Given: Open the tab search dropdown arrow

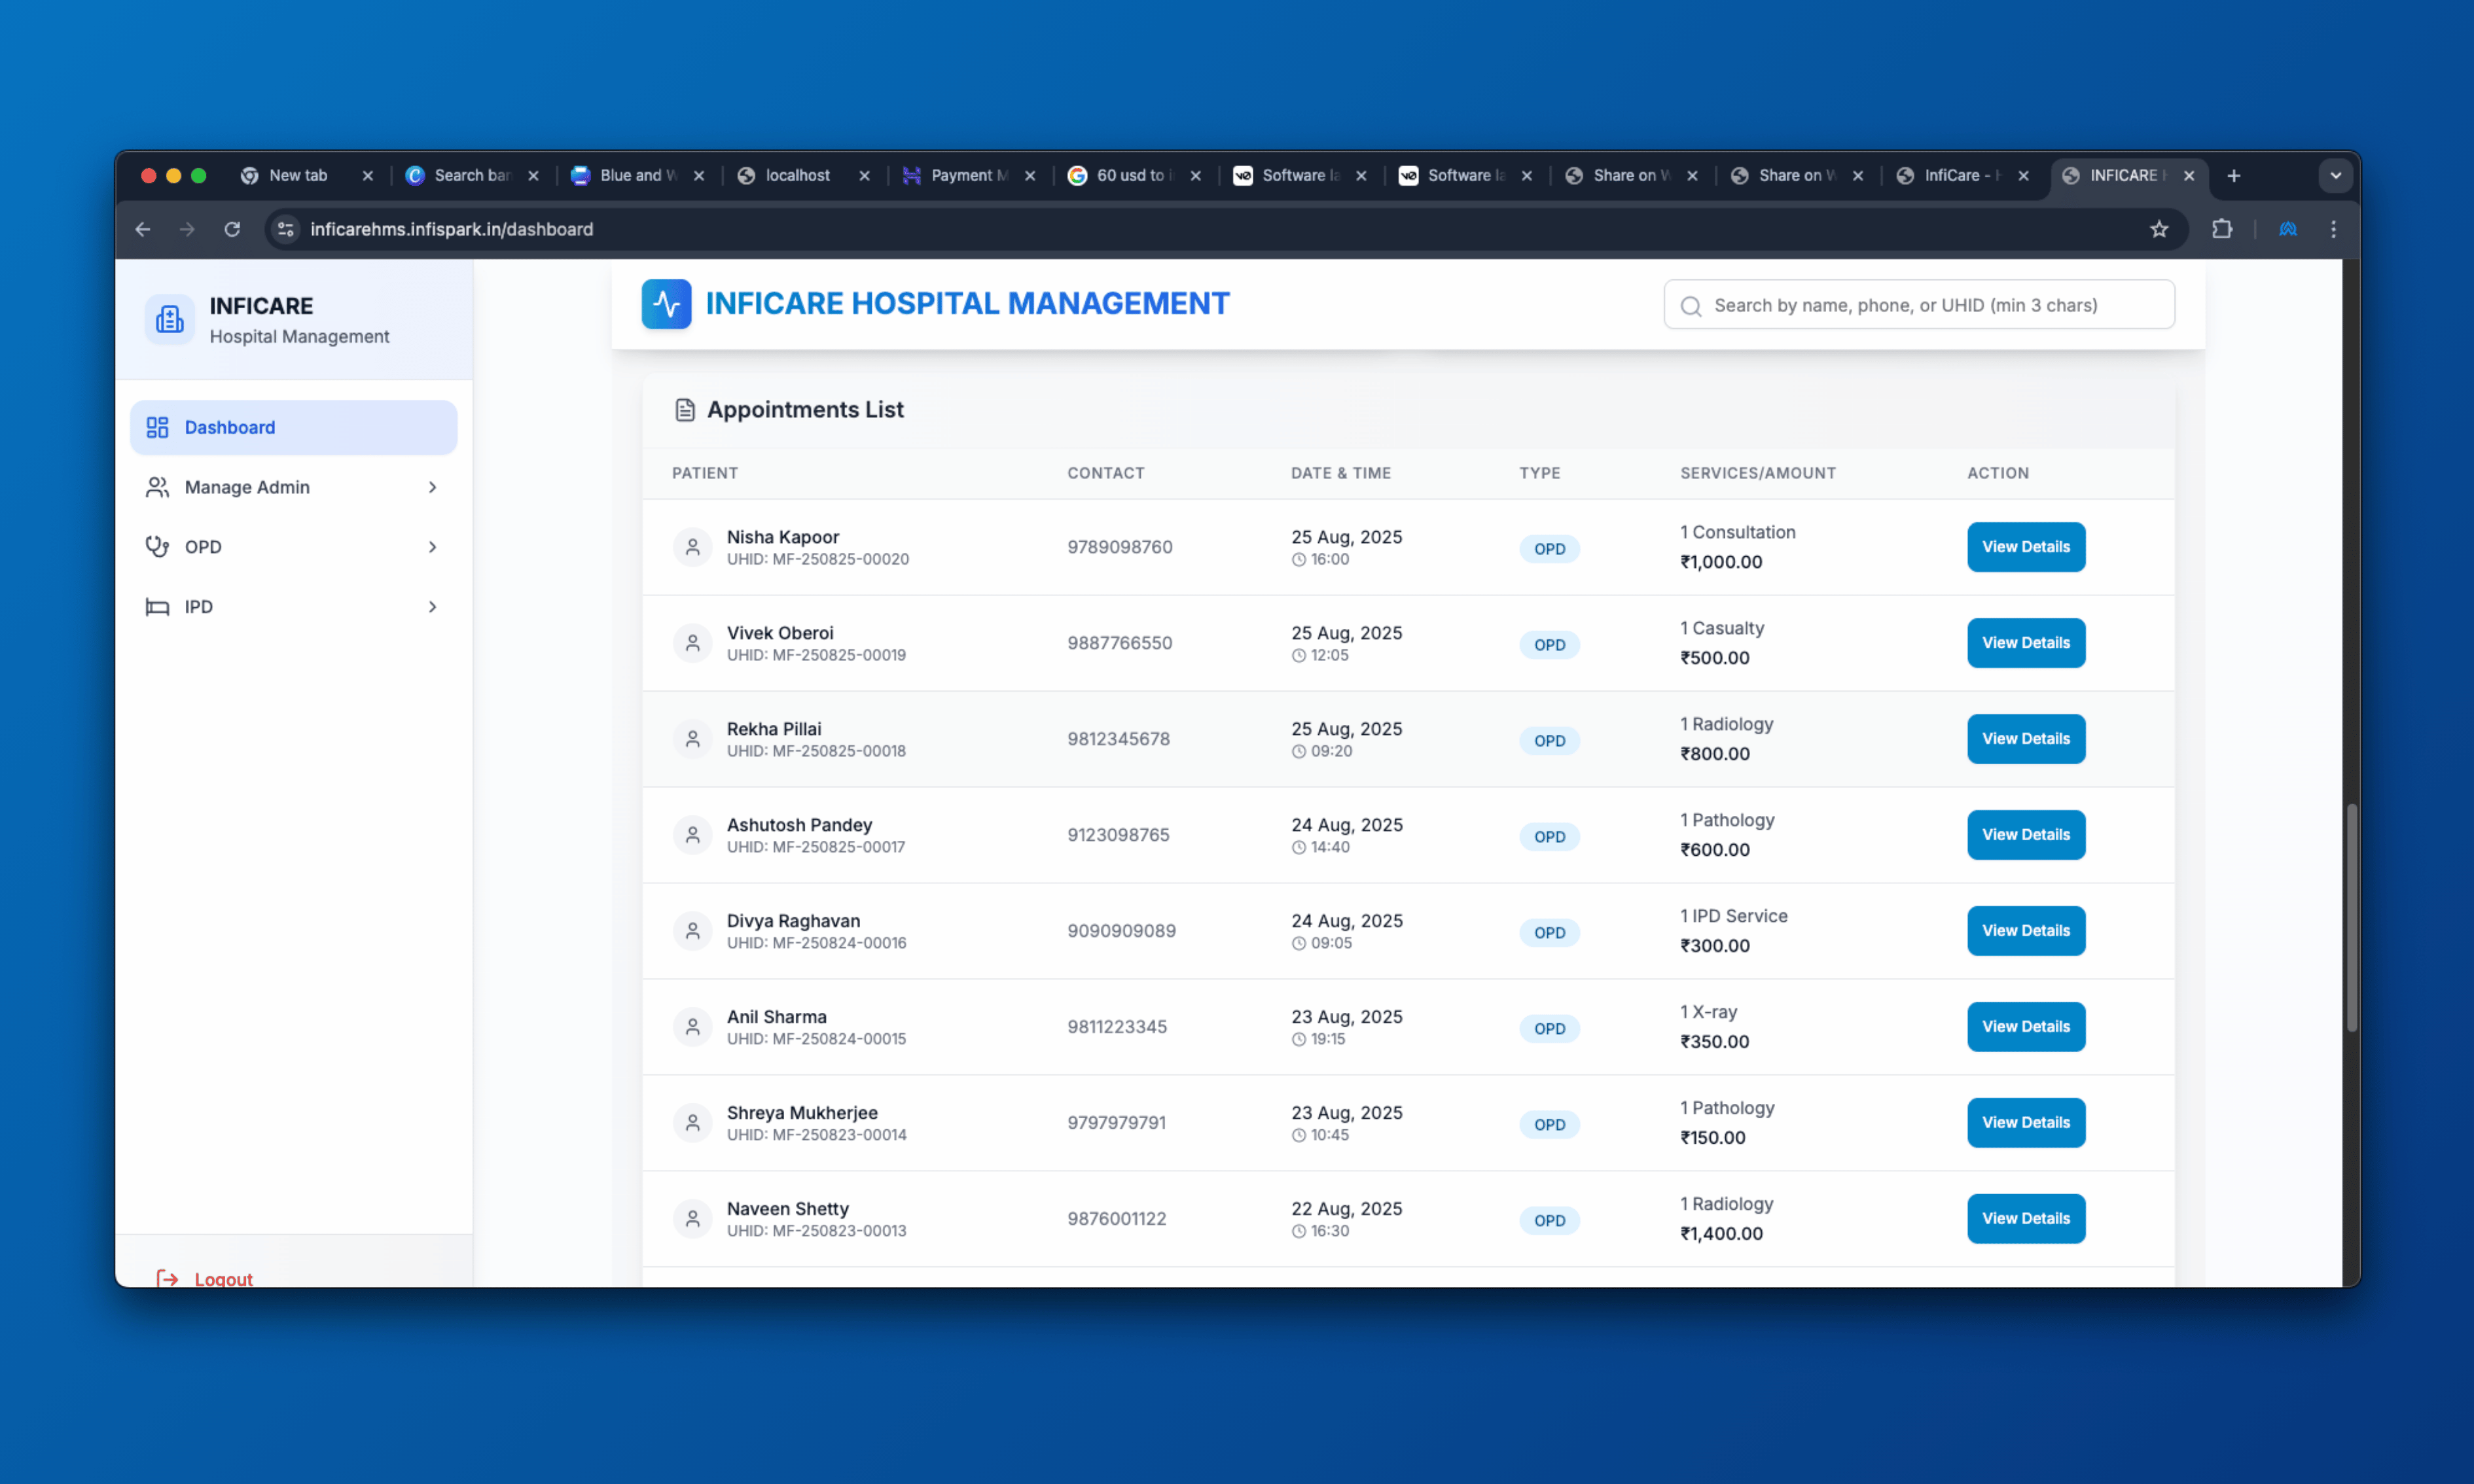Looking at the screenshot, I should point(2335,176).
